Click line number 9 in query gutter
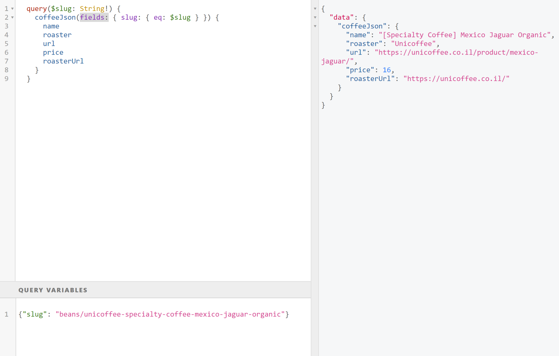The width and height of the screenshot is (559, 356). [7, 79]
